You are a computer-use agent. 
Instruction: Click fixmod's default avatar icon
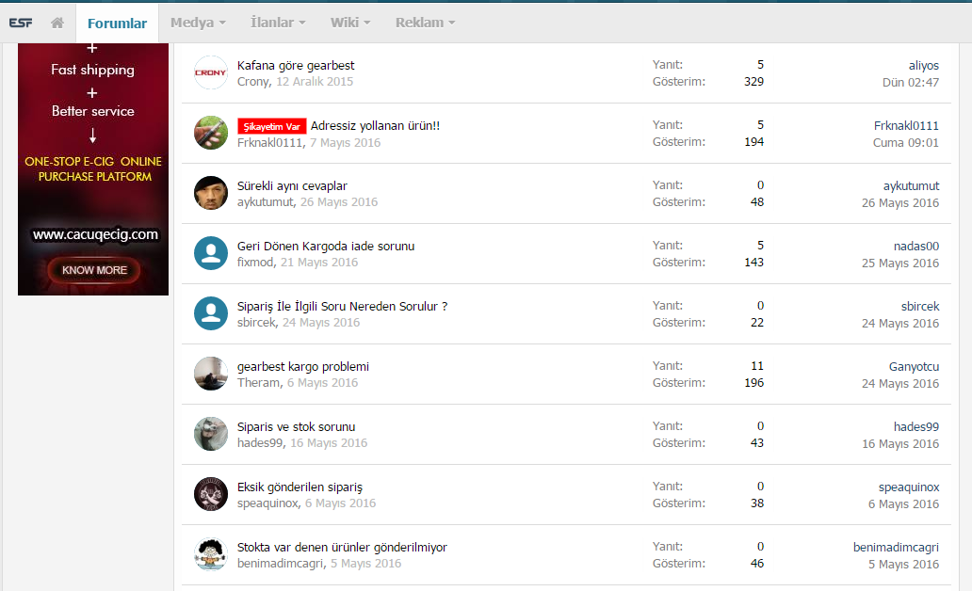pyautogui.click(x=211, y=253)
